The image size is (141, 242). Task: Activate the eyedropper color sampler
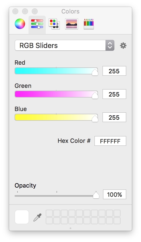coord(37,217)
